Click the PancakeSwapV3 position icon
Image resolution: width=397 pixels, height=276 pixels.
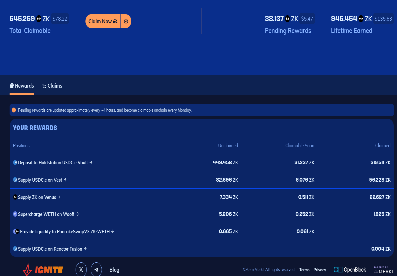(x=15, y=231)
